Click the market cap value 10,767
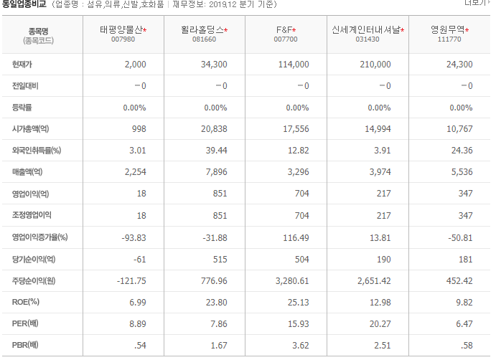Screen dimensions: 496x360 tap(459, 129)
